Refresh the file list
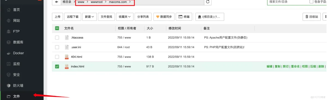This screenshot has height=100, width=327. [207, 2]
